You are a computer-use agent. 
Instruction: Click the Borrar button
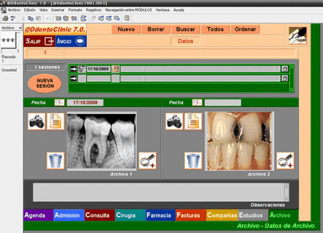[156, 29]
